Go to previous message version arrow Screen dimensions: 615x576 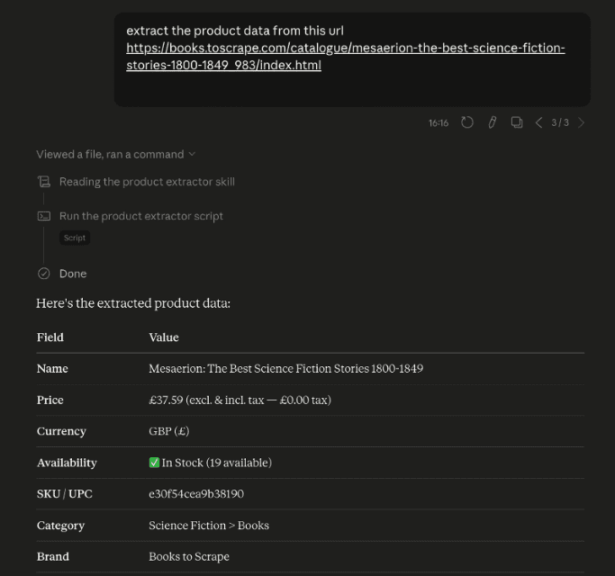pyautogui.click(x=539, y=122)
